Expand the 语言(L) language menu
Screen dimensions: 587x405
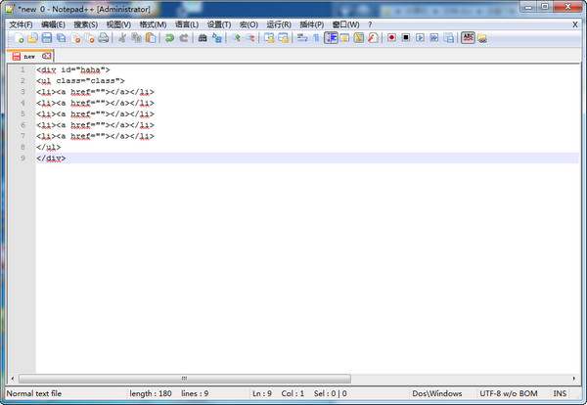pos(186,23)
